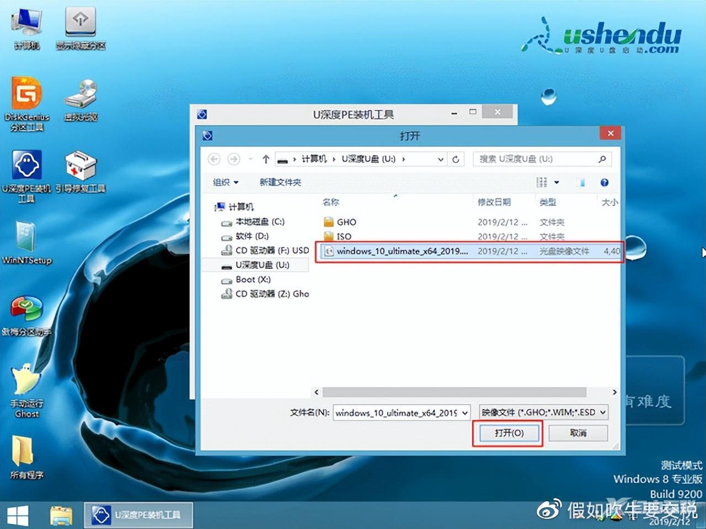Select U深度U盘 (U:) in the tree
706x529 pixels.
click(256, 265)
